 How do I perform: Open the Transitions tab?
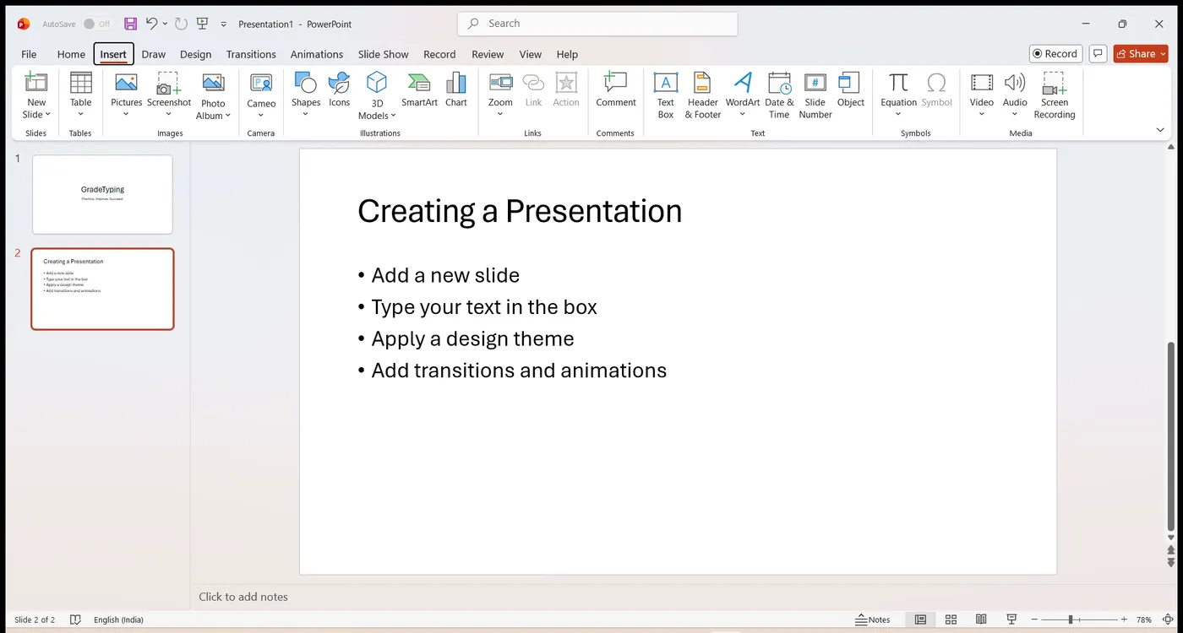pyautogui.click(x=251, y=54)
